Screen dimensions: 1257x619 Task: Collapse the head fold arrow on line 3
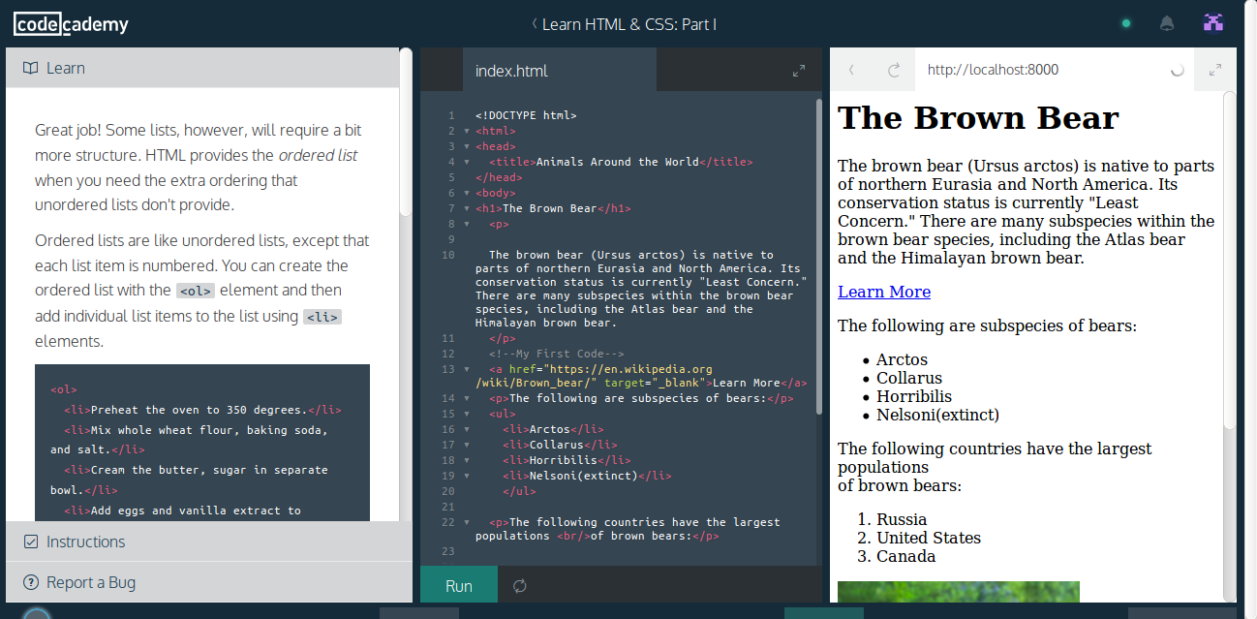click(x=467, y=146)
